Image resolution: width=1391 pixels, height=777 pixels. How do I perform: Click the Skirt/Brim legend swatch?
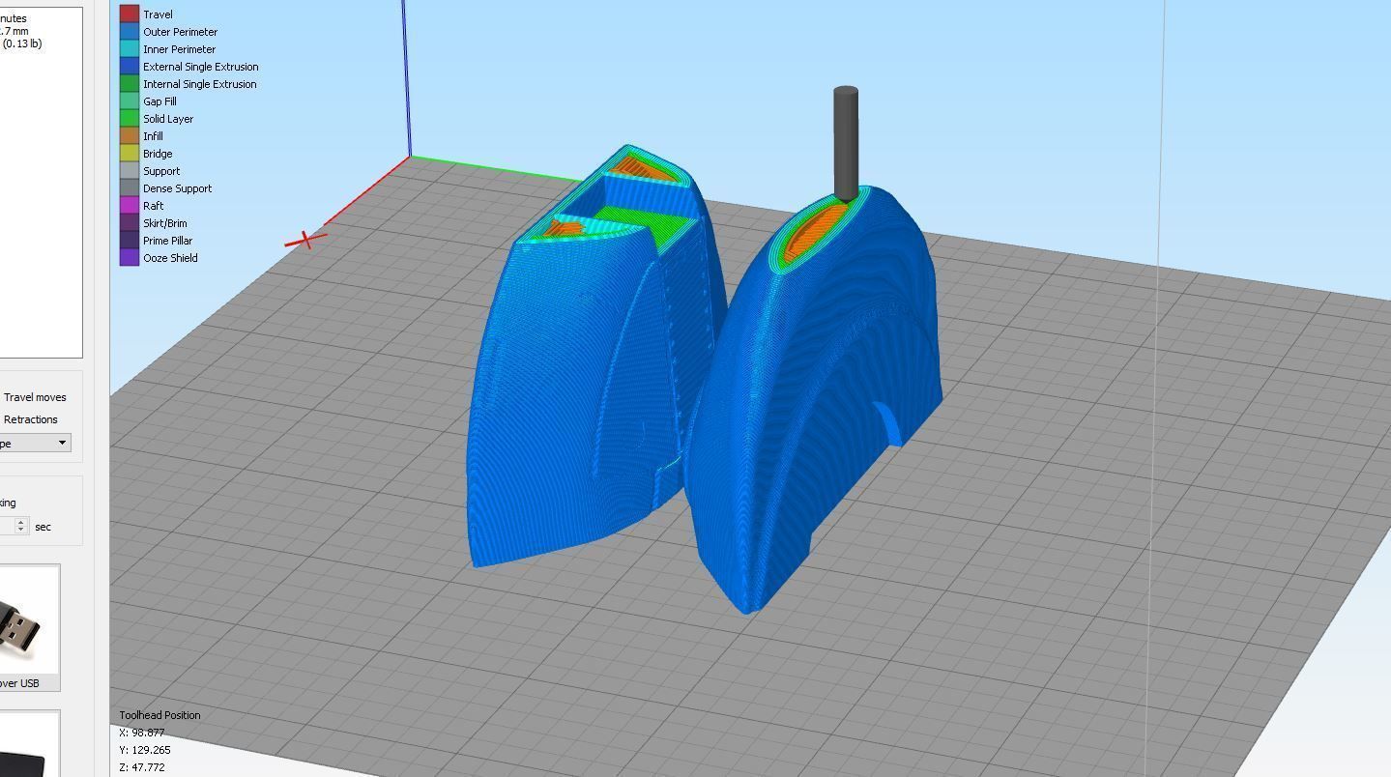pos(129,223)
